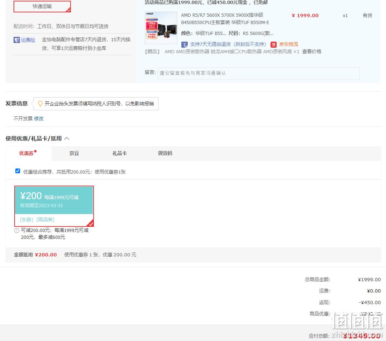Click the 京东物流 logo icon

coord(273,44)
